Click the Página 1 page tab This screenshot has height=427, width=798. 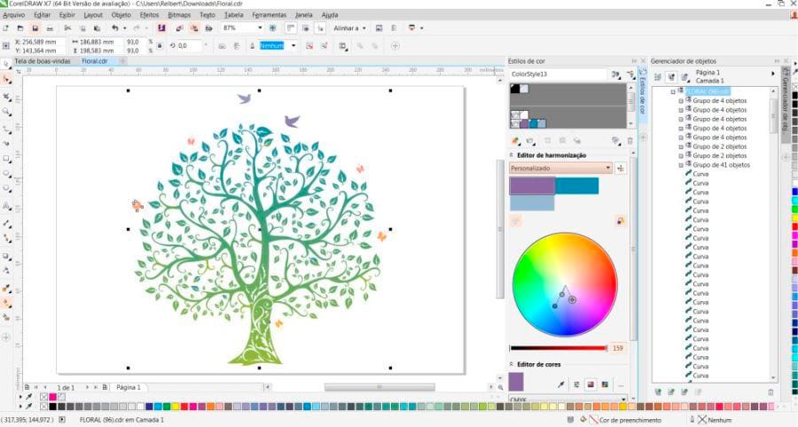pos(129,387)
